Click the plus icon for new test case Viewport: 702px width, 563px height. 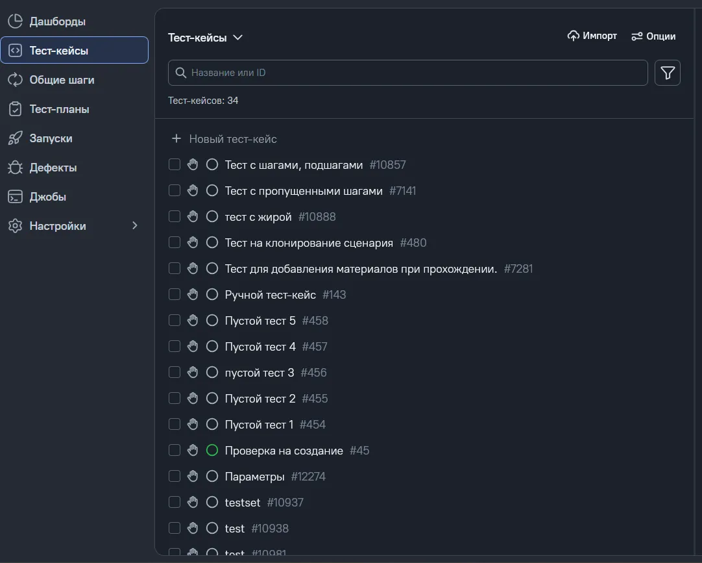(x=176, y=138)
